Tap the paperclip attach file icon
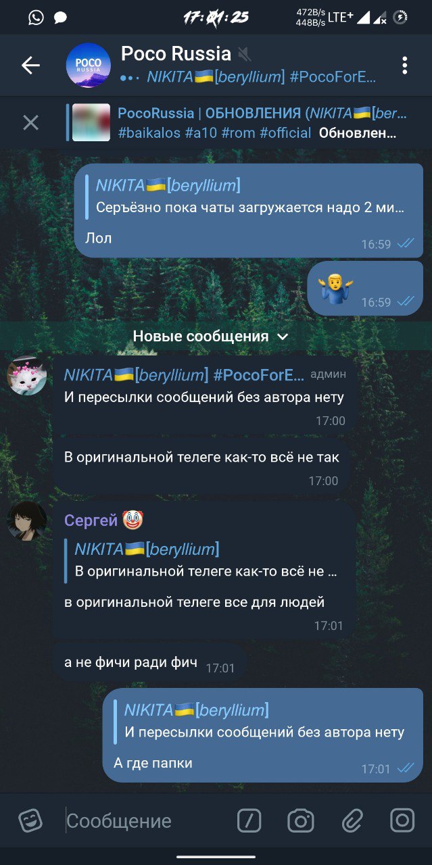Viewport: 432px width, 865px height. coord(352,821)
